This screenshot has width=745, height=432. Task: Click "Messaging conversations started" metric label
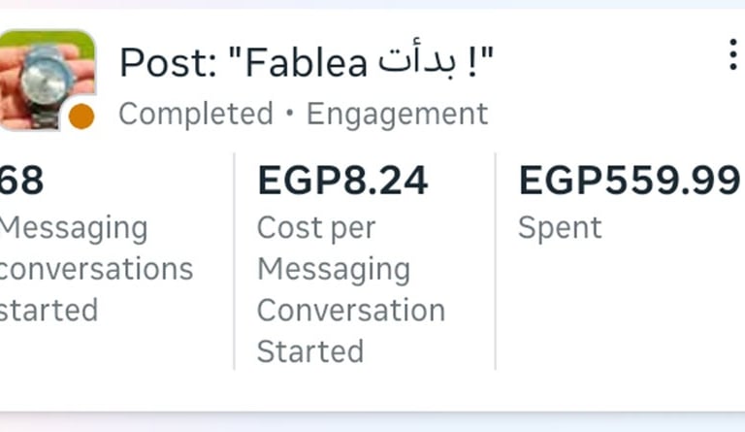pyautogui.click(x=92, y=269)
